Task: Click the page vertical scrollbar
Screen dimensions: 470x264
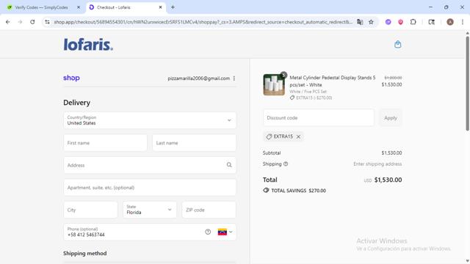Action: click(467, 83)
